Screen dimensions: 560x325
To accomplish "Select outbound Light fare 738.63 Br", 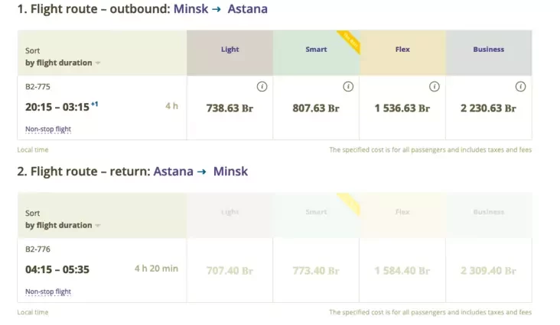I will coord(230,108).
